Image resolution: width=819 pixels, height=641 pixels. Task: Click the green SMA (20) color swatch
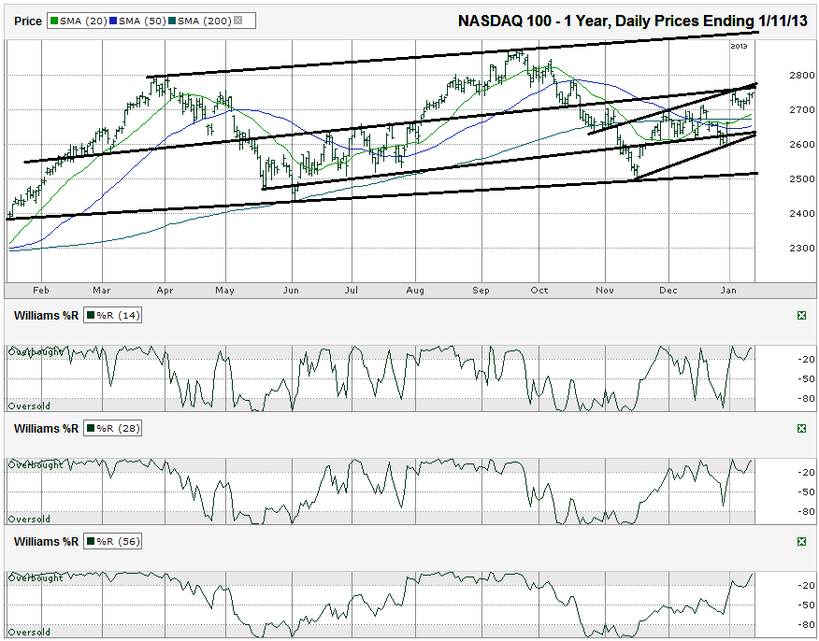pyautogui.click(x=54, y=21)
